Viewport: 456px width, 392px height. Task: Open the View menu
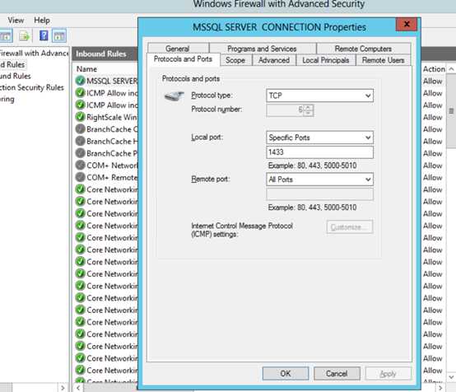click(16, 21)
